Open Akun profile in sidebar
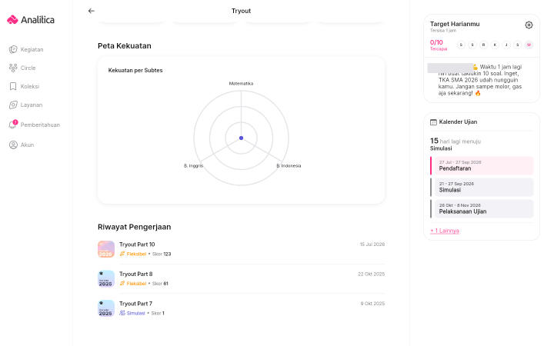The image size is (554, 346). 22,145
